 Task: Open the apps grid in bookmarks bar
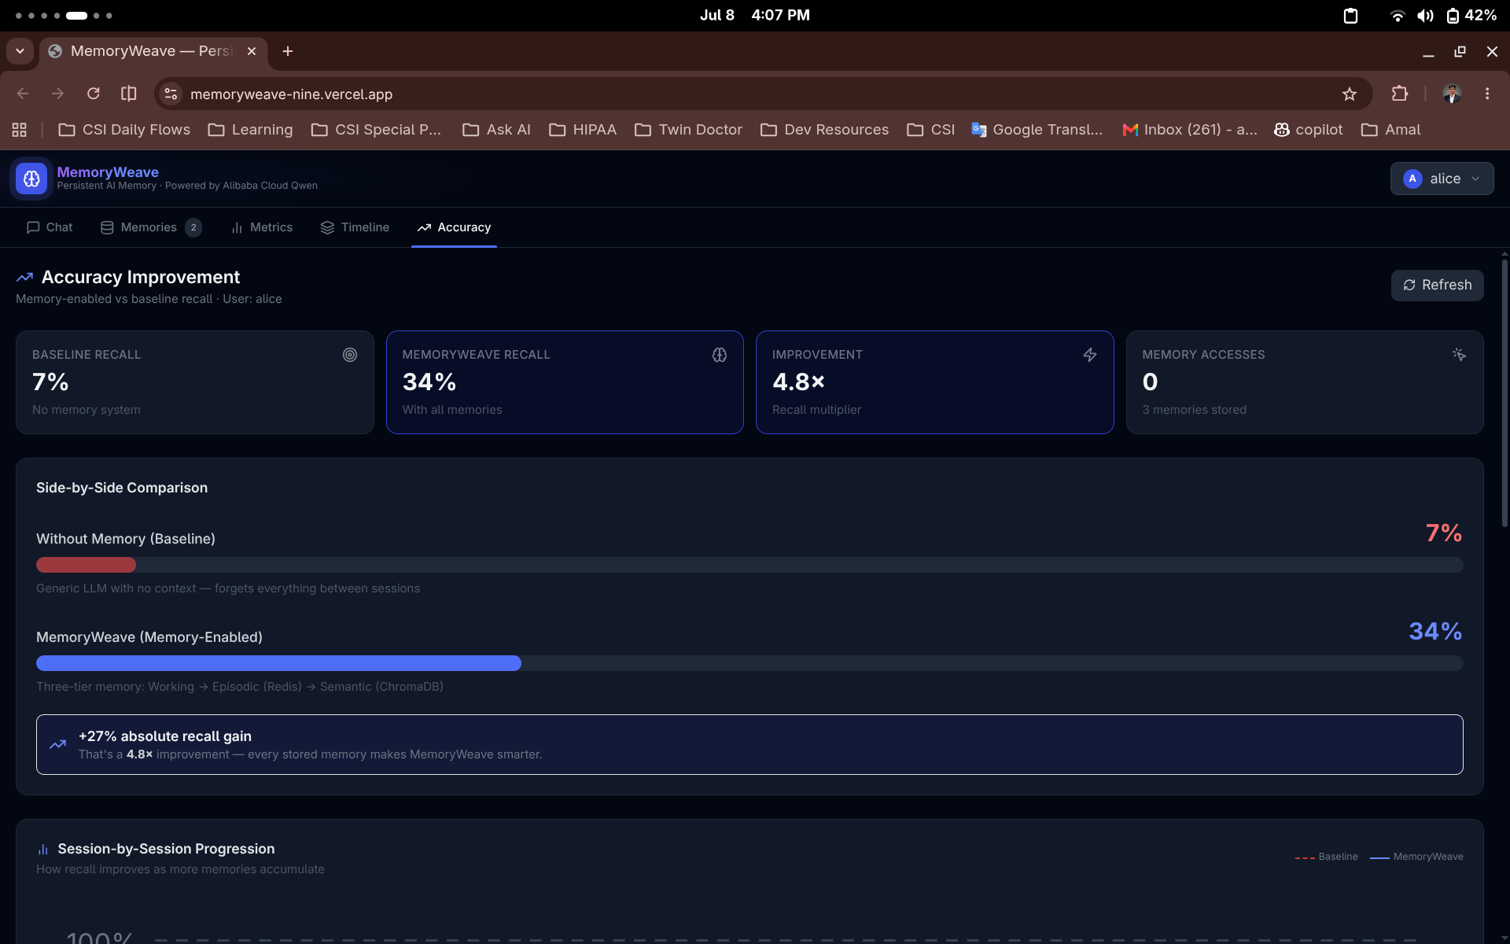coord(20,130)
